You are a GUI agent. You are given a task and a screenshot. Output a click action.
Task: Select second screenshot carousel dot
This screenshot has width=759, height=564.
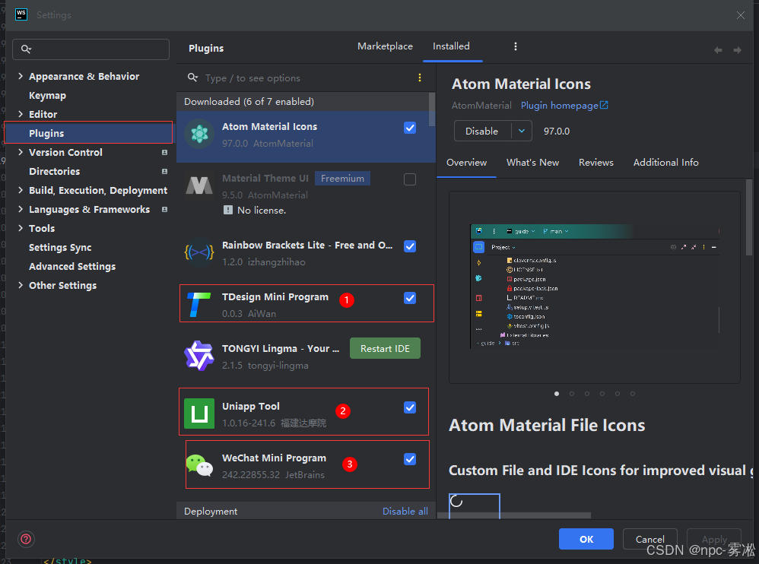(x=572, y=394)
